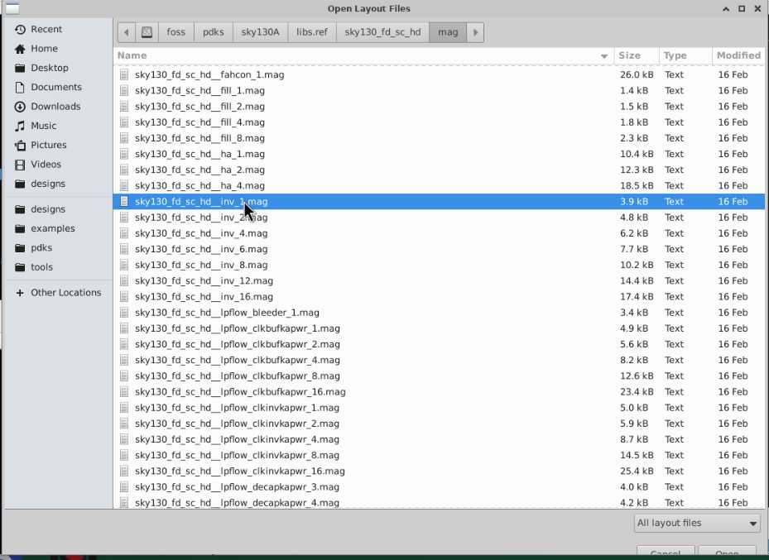The image size is (769, 560).
Task: Sort files by the Modified column
Action: [738, 55]
